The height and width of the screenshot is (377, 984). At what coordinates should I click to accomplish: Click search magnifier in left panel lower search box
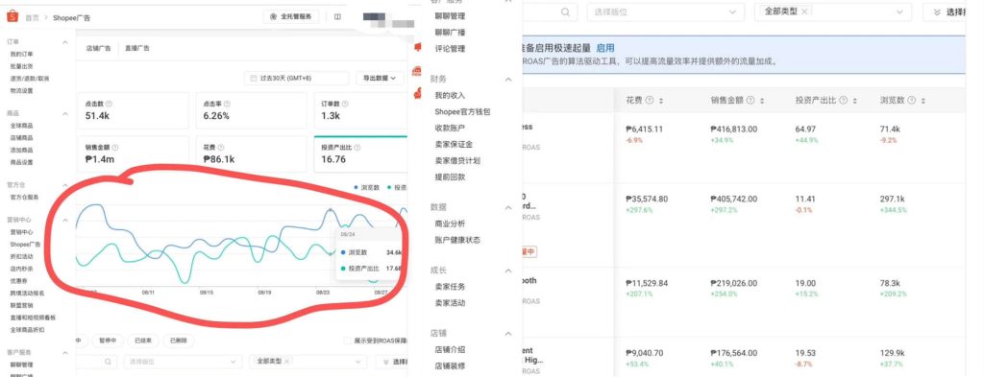coord(108,362)
